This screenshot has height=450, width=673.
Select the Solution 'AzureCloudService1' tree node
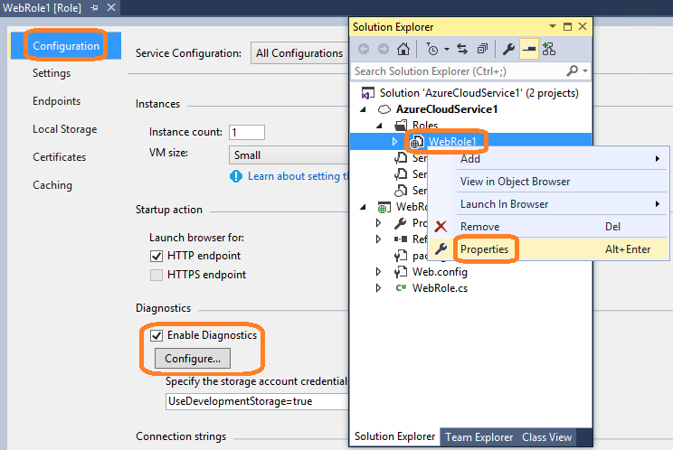point(479,93)
